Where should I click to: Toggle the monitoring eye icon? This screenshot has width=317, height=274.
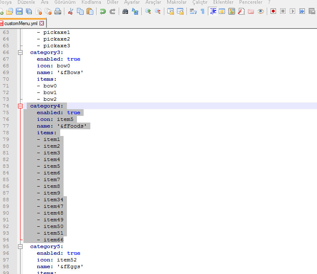tap(261, 11)
